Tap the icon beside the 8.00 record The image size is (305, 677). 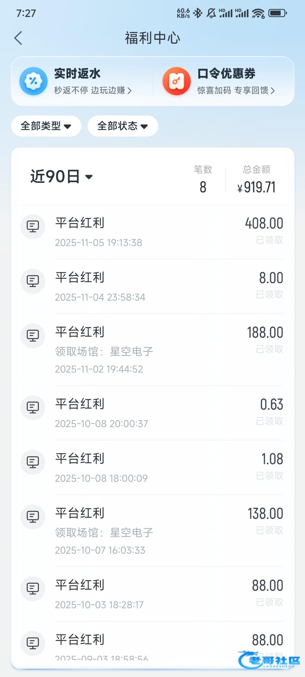click(33, 281)
